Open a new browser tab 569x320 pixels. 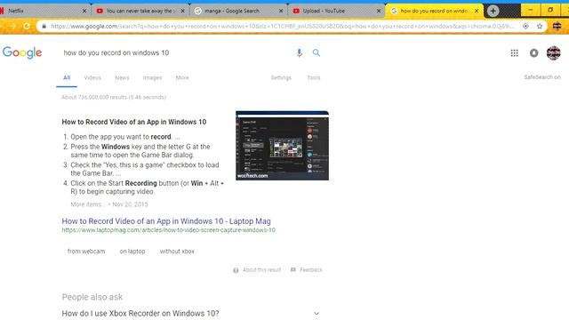click(493, 11)
